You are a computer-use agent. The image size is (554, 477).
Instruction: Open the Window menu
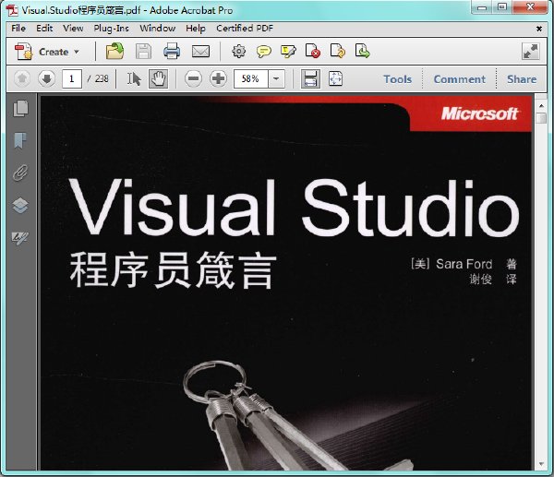(158, 29)
